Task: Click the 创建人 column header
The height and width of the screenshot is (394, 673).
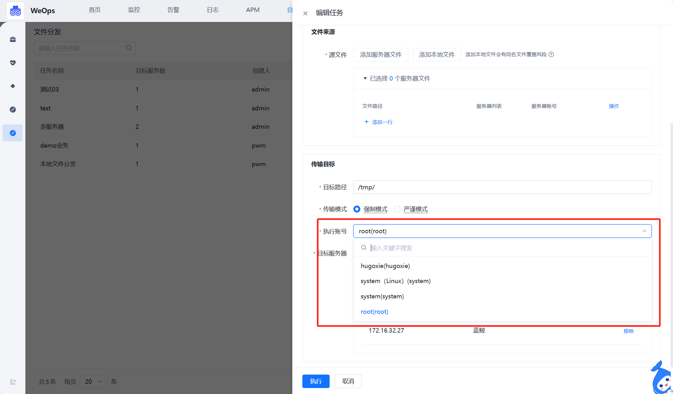Action: 261,71
